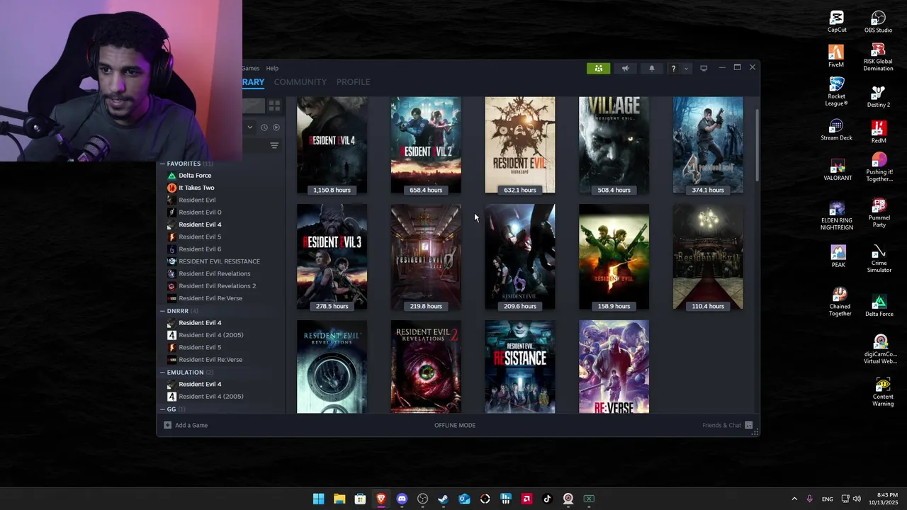Click the microphone icon in system tray
The image size is (907, 510).
809,499
